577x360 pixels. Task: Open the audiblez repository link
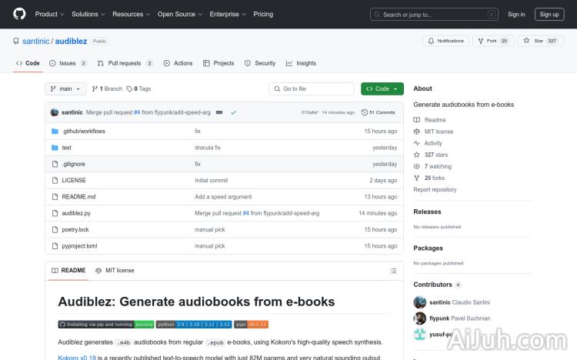pyautogui.click(x=71, y=42)
